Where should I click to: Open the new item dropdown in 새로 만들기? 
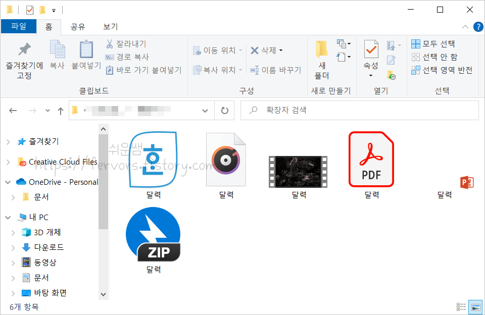click(x=344, y=44)
